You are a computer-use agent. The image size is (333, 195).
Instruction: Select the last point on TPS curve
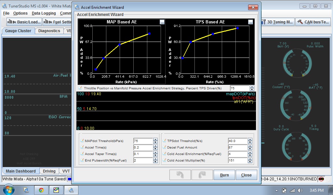237,28
